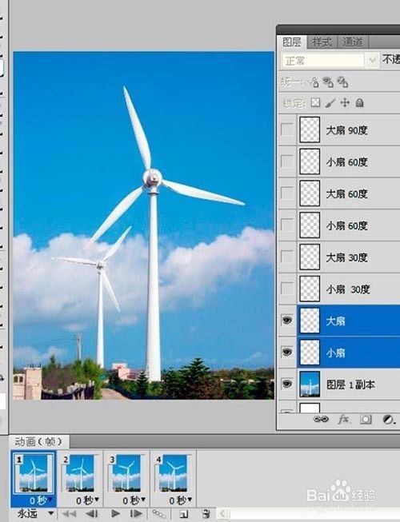The height and width of the screenshot is (522, 400).
Task: Open the blend mode 正常 dropdown
Action: click(329, 61)
